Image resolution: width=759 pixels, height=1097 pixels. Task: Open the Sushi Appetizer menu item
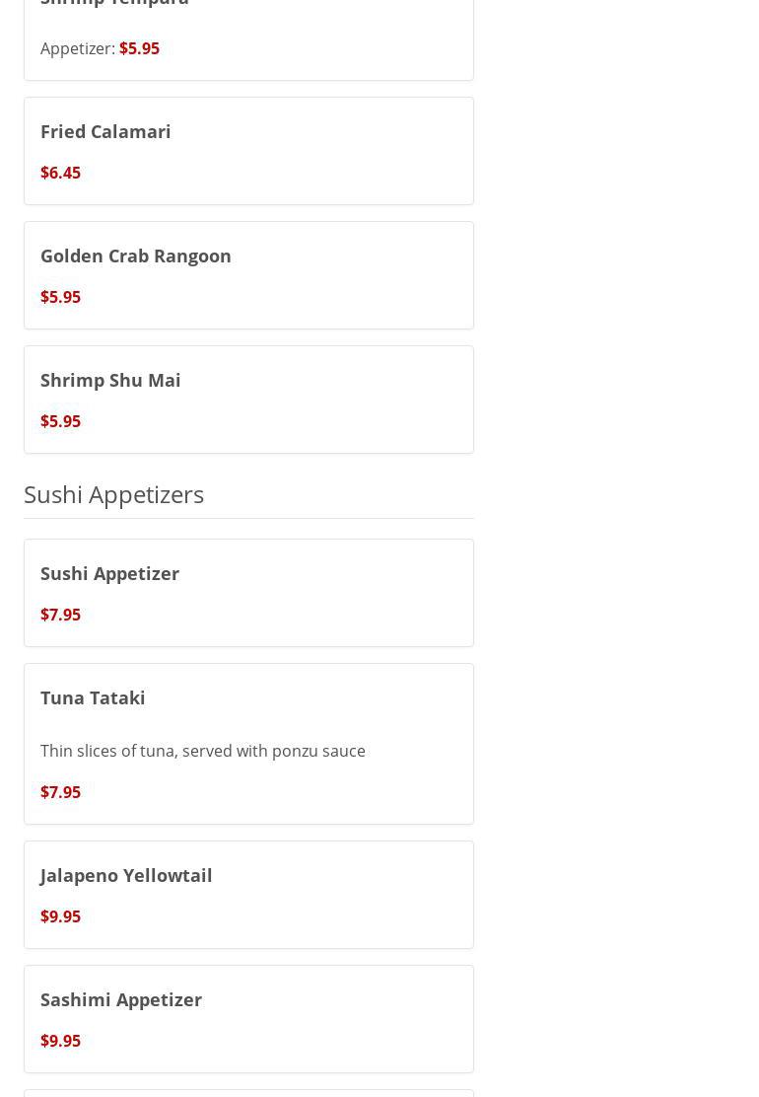tap(109, 573)
